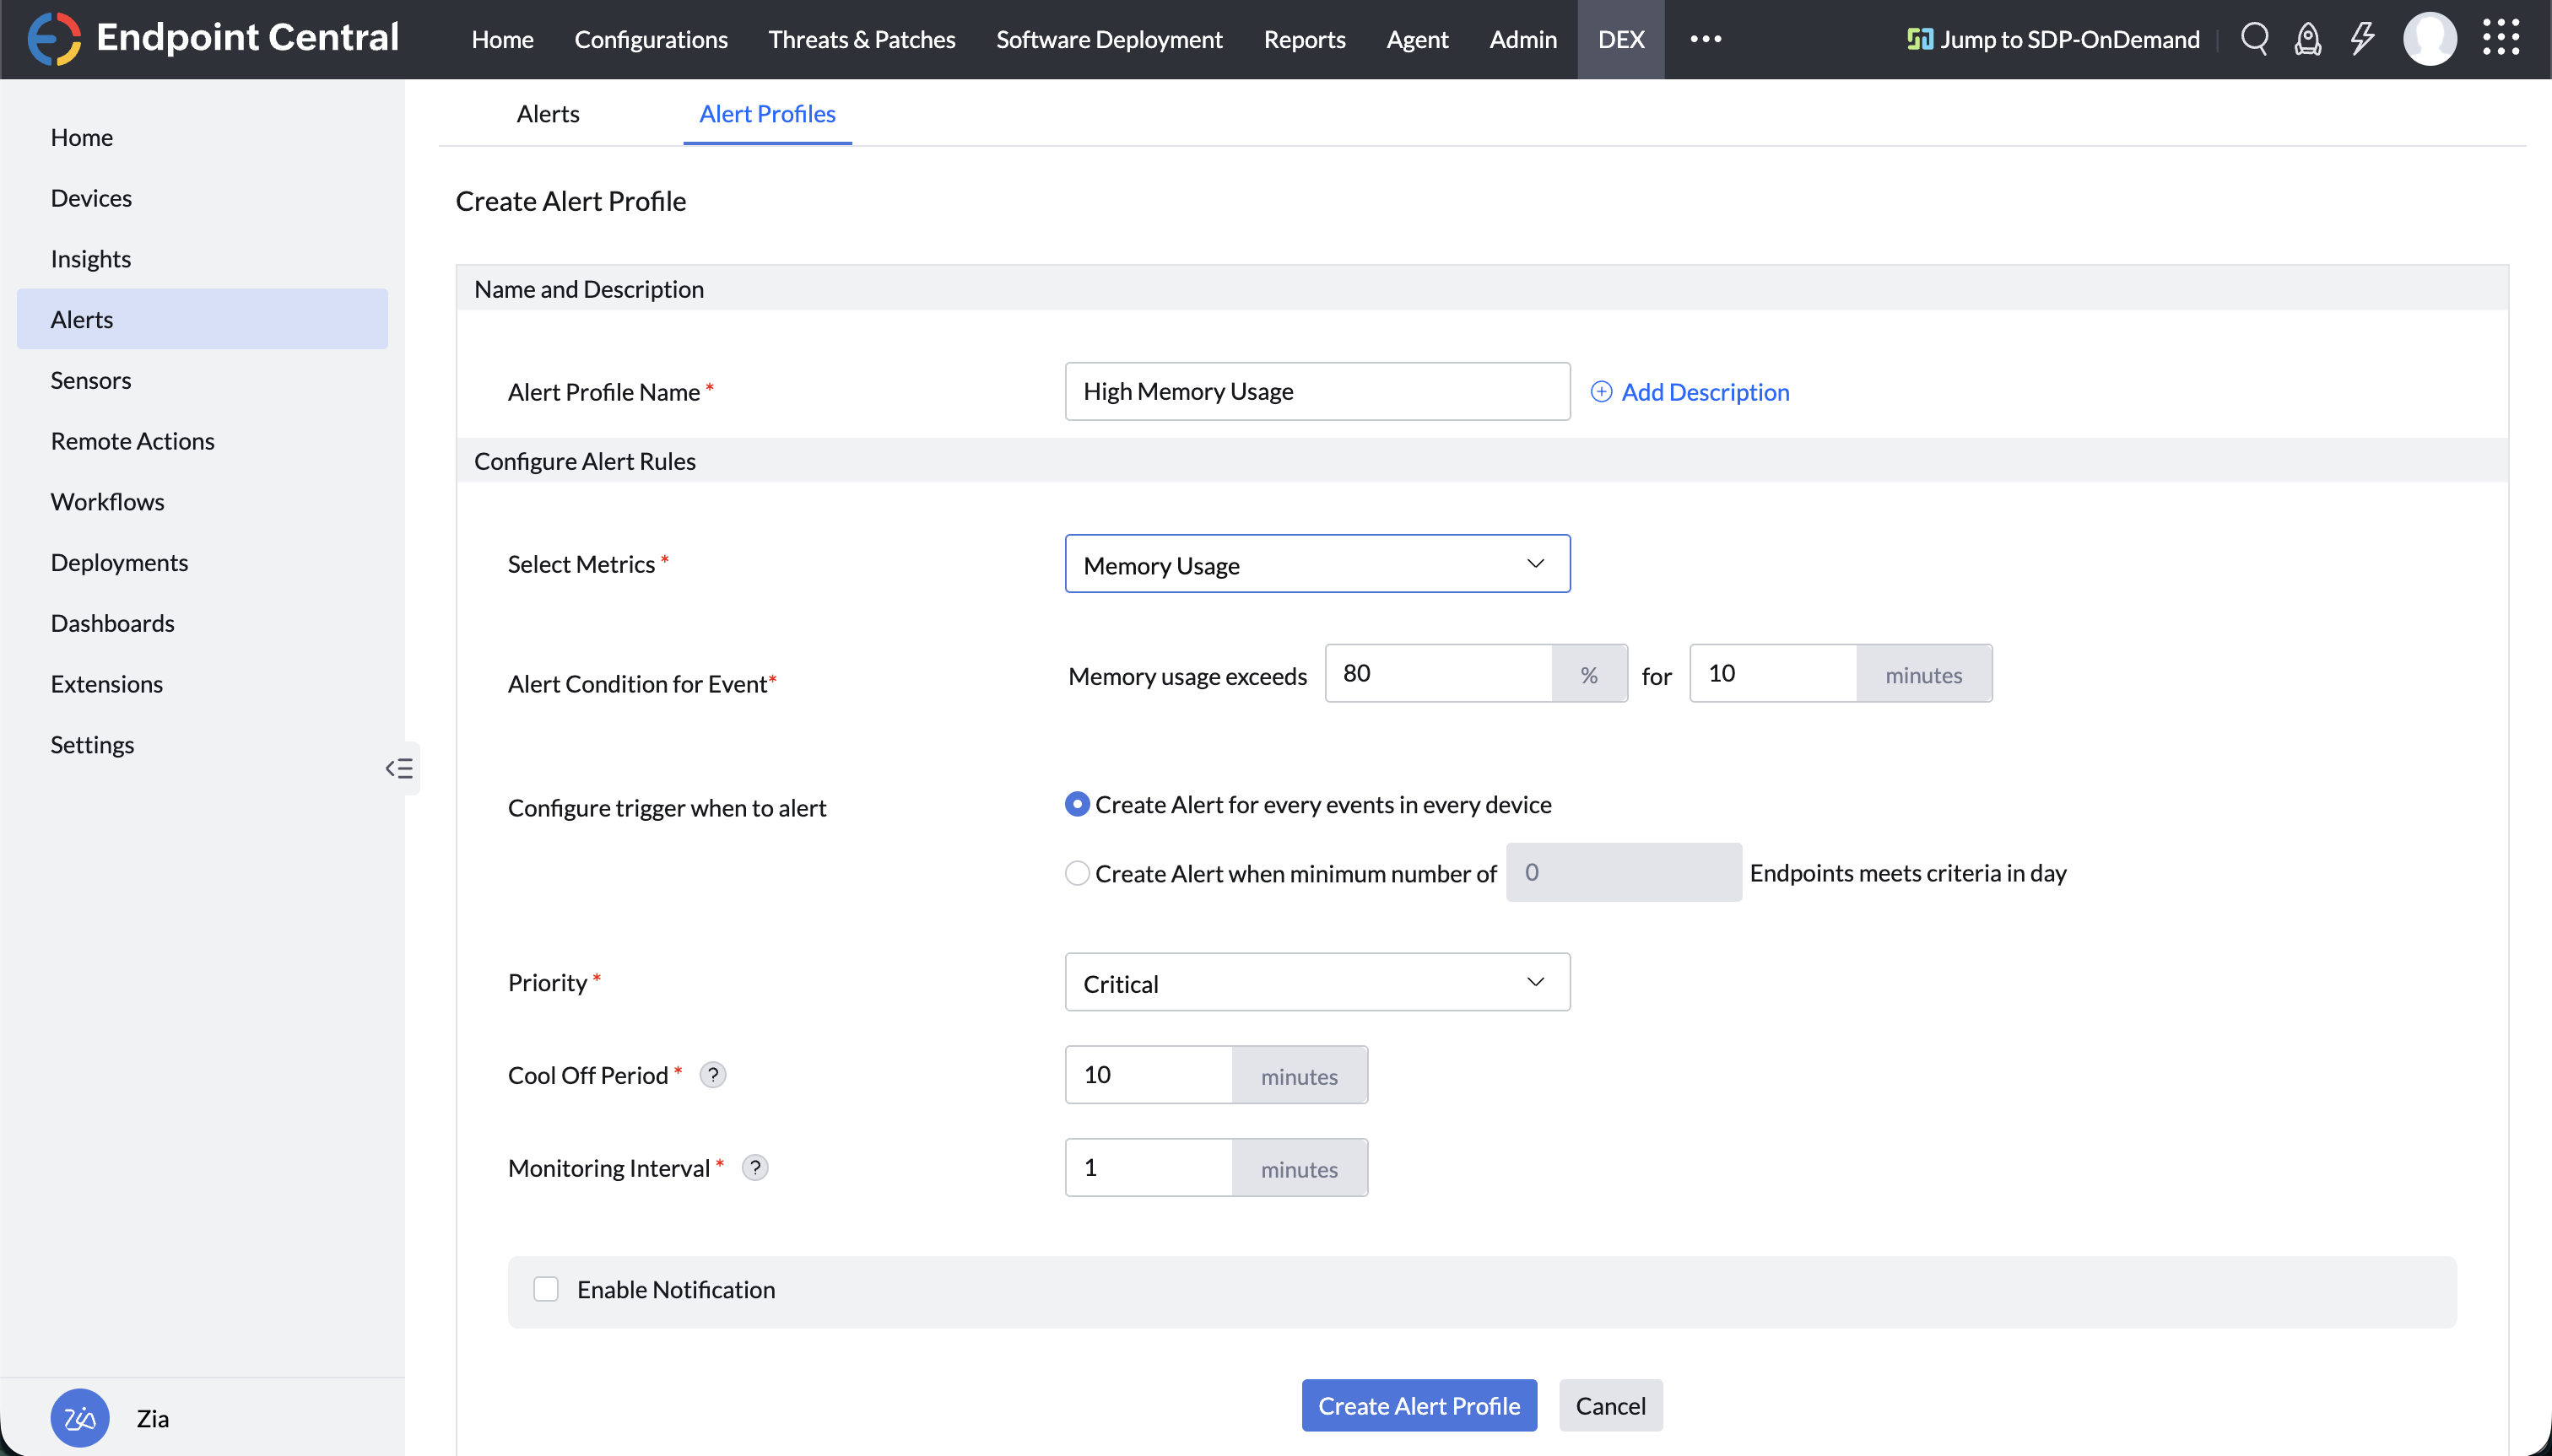Screen dimensions: 2552x1456
Task: Open the ellipsis overflow menu in navigation bar
Action: tap(1705, 38)
